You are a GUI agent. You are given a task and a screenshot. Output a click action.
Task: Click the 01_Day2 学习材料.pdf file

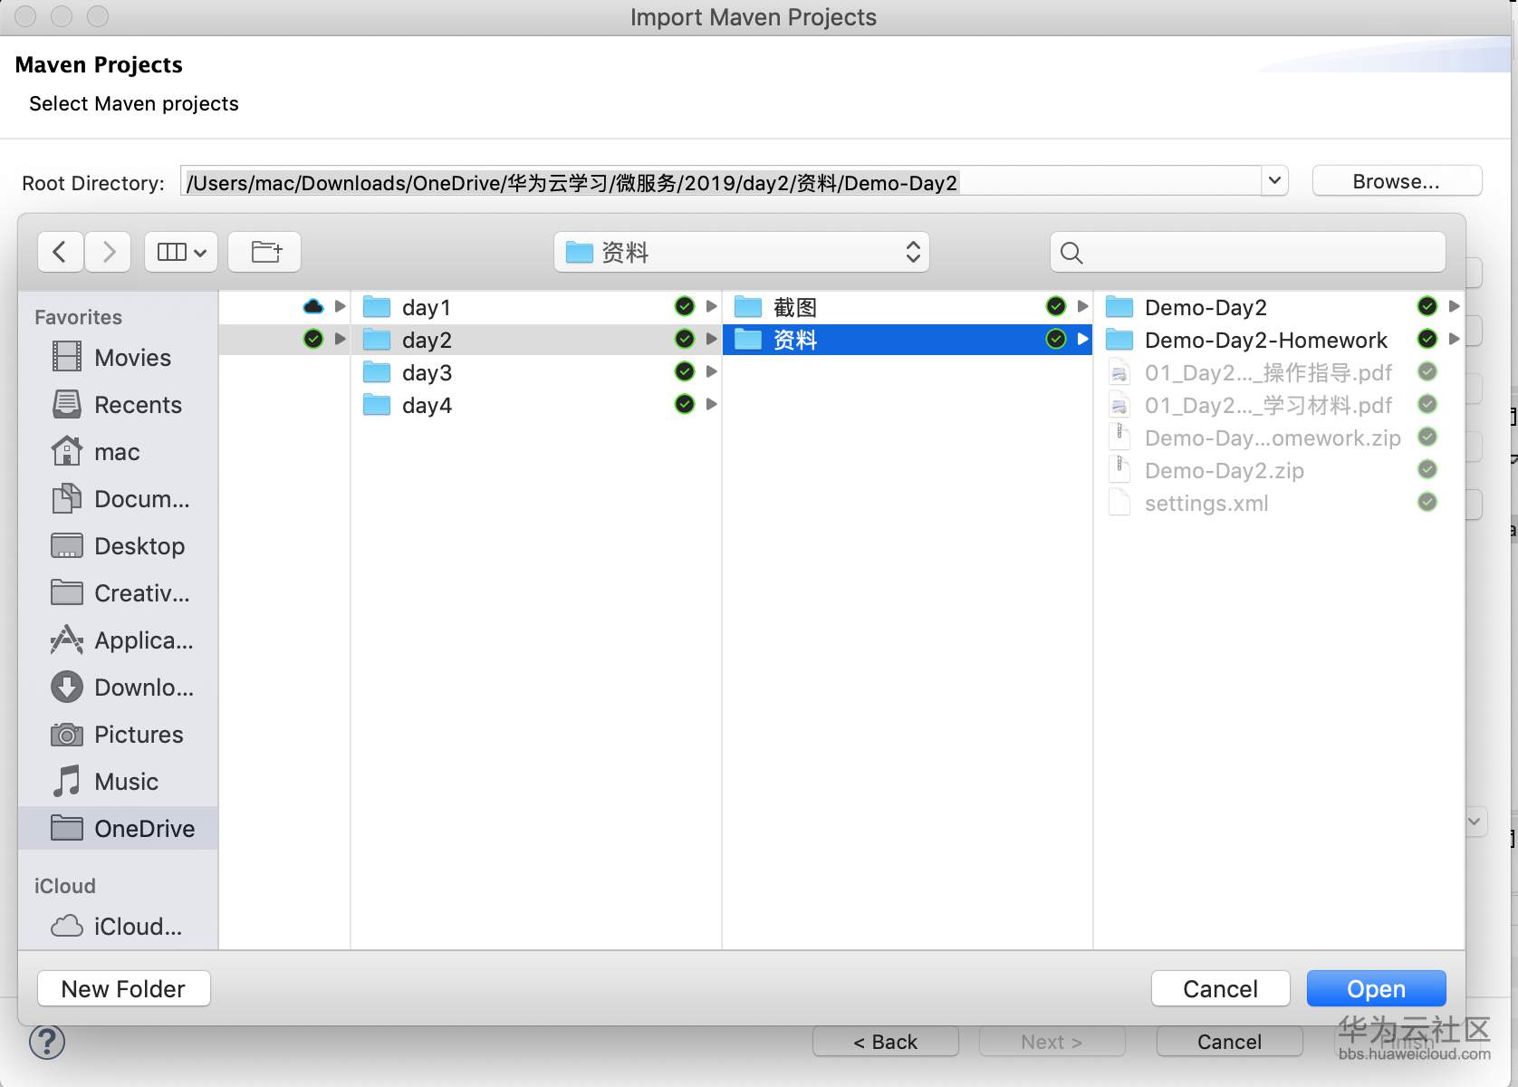click(x=1279, y=405)
